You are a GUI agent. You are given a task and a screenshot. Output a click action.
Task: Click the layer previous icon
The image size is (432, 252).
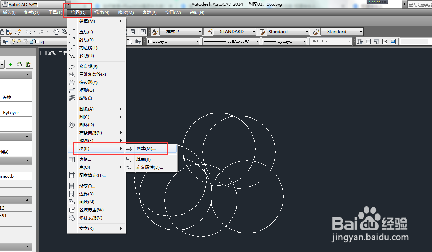pos(130,41)
